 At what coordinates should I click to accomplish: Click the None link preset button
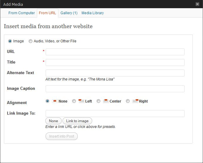(x=54, y=121)
